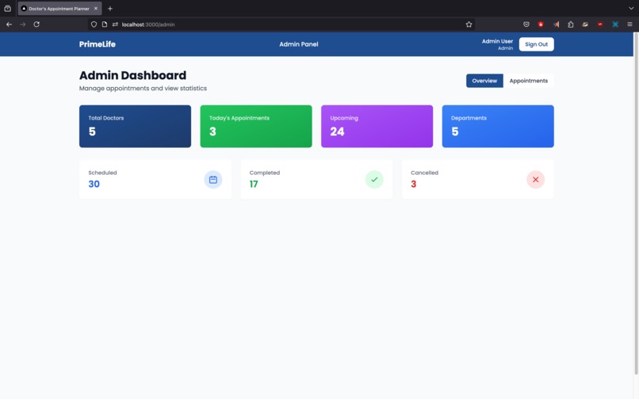Click the shield tracking protection icon

[x=94, y=25]
